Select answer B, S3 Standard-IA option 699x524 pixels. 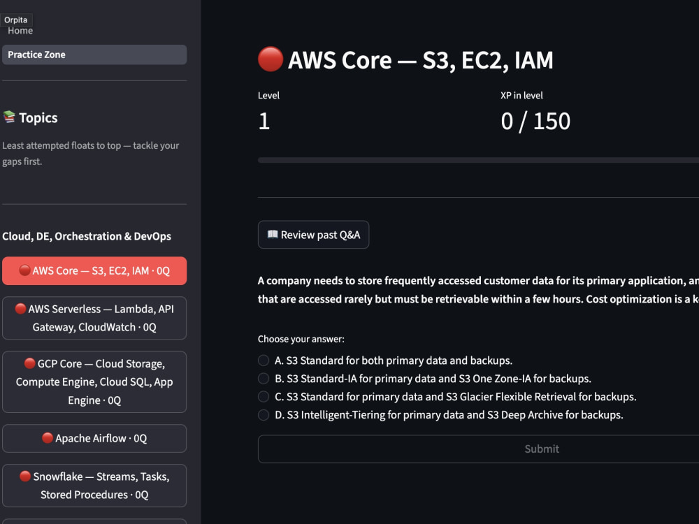(x=264, y=378)
